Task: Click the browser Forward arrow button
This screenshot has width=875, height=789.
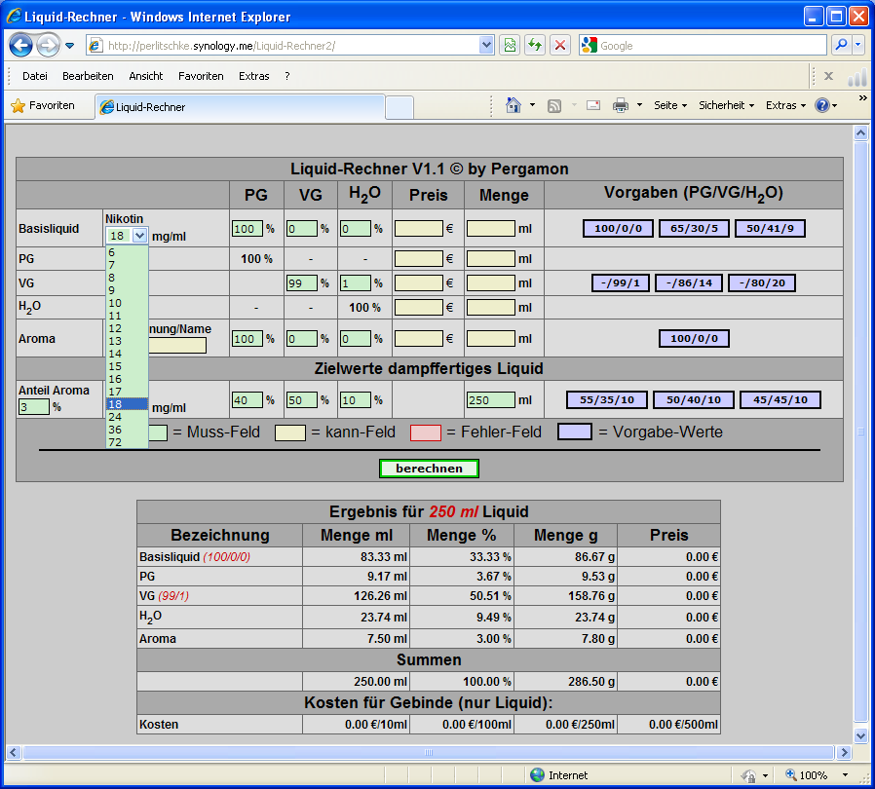Action: [48, 45]
